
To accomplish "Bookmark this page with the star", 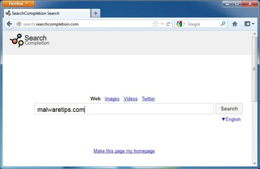I will pos(156,24).
